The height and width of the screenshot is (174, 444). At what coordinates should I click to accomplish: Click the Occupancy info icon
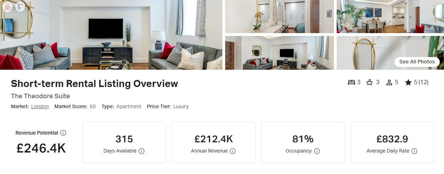click(x=317, y=151)
